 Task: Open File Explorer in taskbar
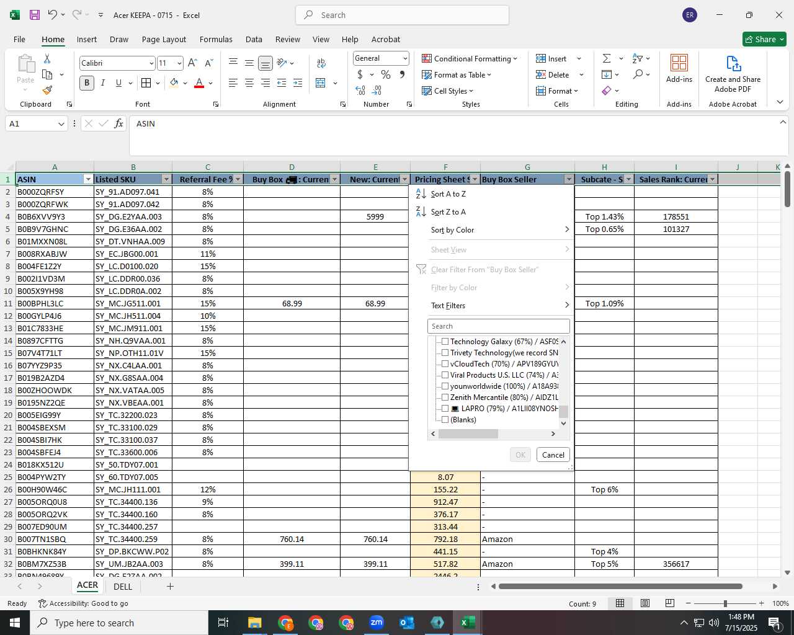click(x=254, y=623)
